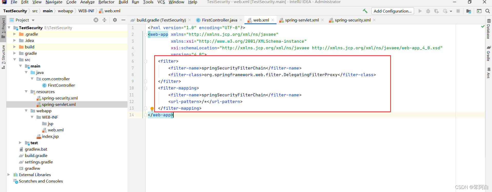
Task: Expand the .idea folder
Action: [14, 40]
